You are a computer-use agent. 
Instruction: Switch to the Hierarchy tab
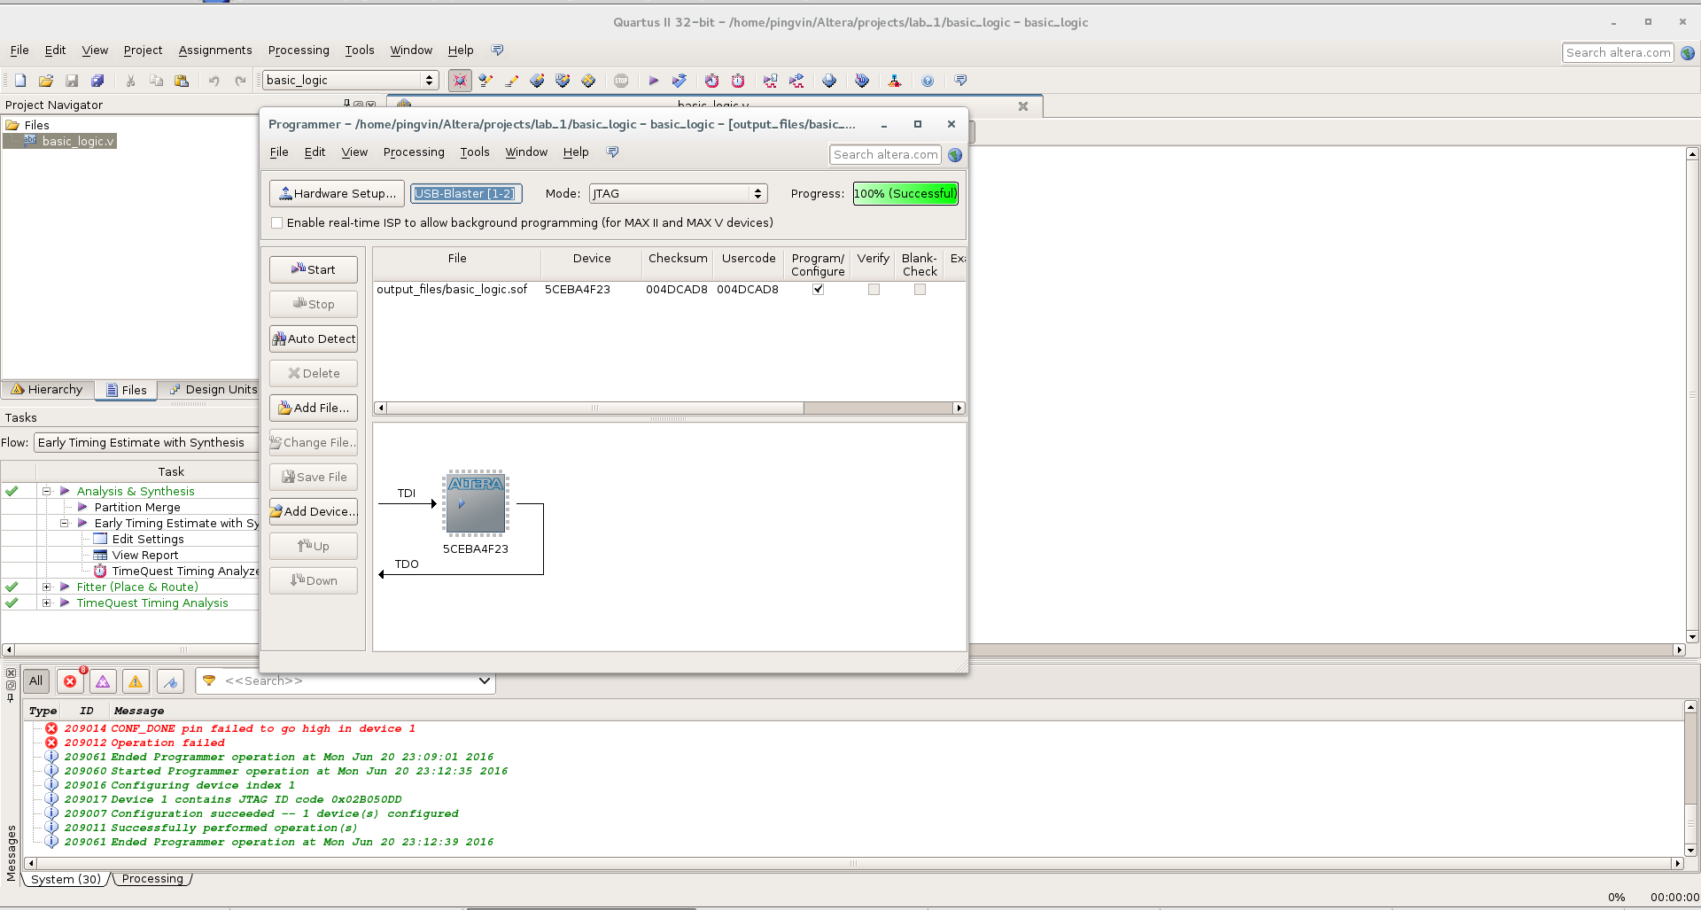pos(48,390)
